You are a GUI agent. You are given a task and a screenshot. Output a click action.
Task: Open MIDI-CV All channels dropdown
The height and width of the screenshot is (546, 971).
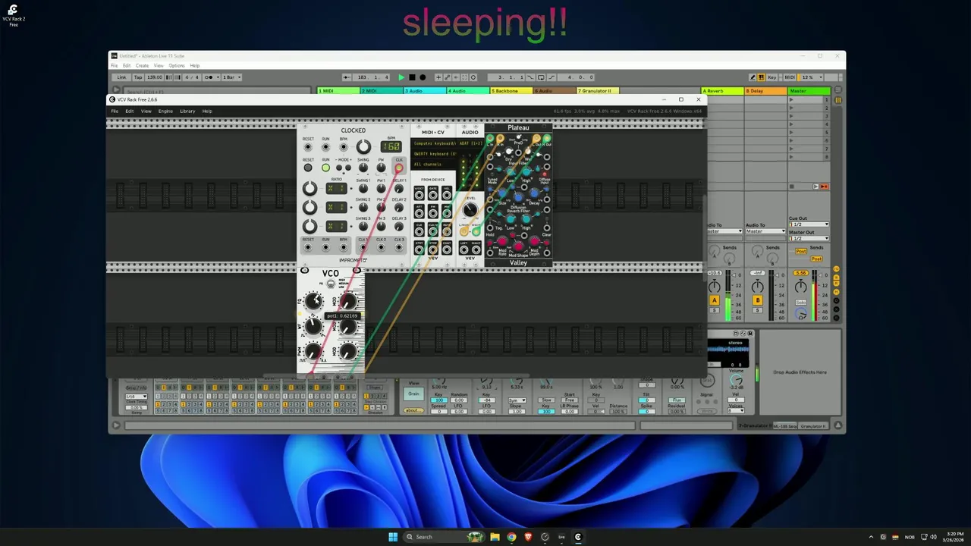tap(434, 165)
